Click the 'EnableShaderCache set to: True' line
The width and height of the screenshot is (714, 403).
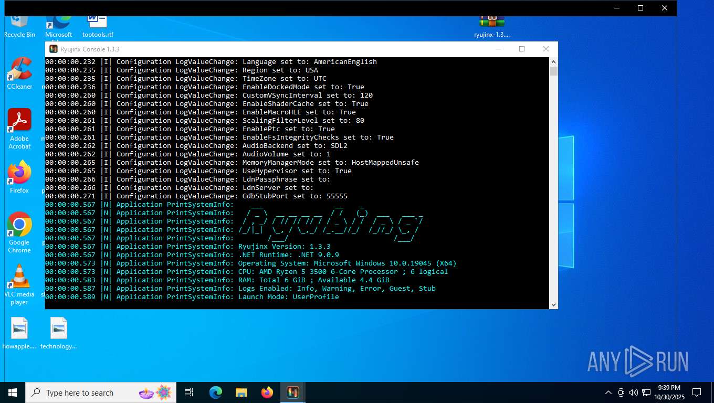coord(207,104)
